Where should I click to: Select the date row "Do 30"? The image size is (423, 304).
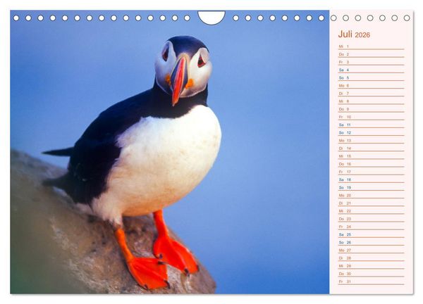(372, 273)
